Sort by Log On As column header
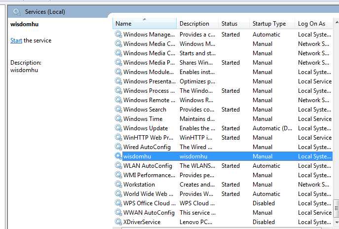This screenshot has height=229, width=339. (x=313, y=23)
